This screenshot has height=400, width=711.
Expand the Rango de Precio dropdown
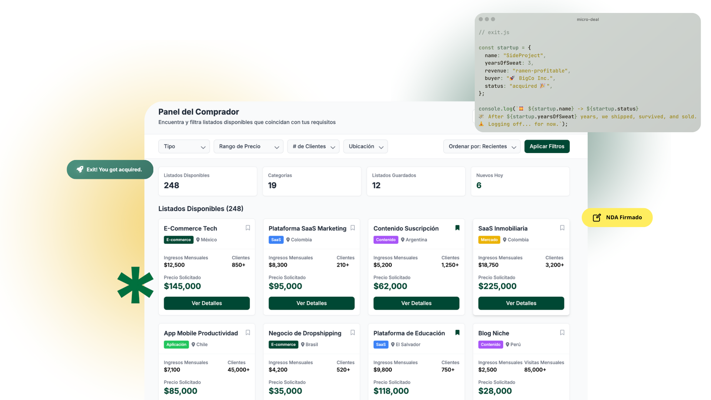pyautogui.click(x=248, y=146)
